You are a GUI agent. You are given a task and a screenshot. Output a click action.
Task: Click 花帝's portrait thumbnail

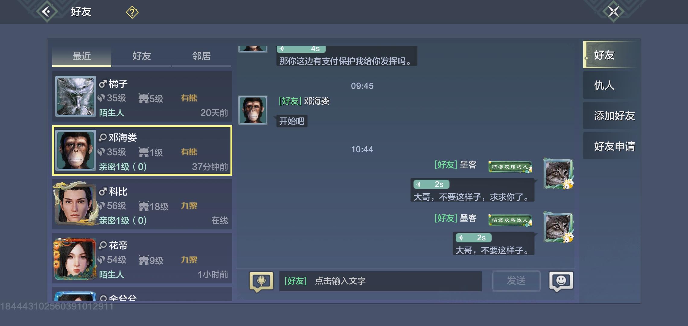[x=75, y=259]
